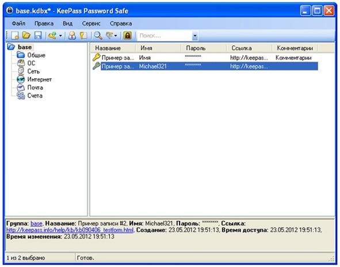Click '1 из 2 выбрано' status text
340x267 pixels.
click(26, 258)
